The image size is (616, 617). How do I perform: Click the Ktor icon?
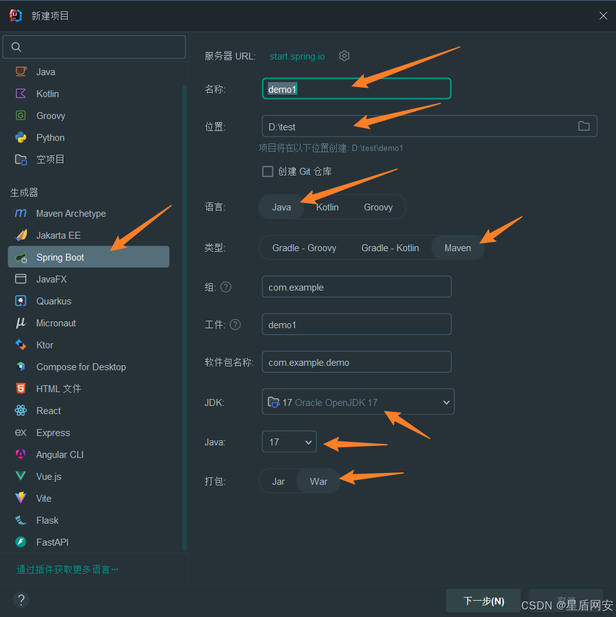21,345
